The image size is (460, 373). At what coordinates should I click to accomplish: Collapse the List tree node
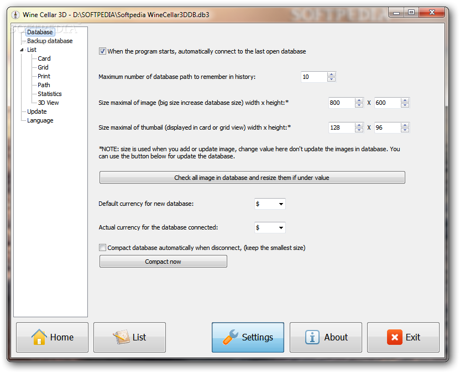tap(22, 50)
